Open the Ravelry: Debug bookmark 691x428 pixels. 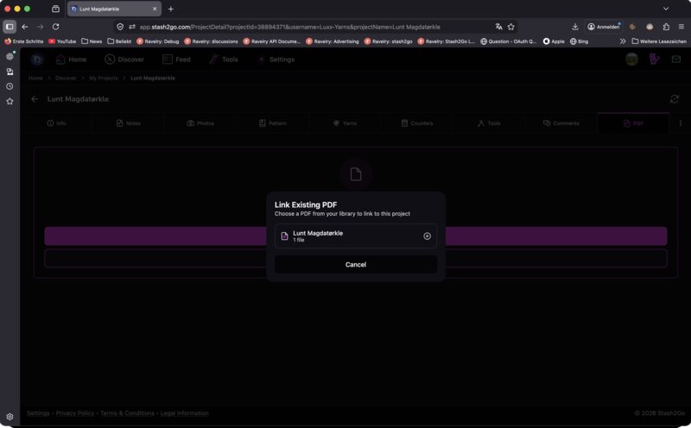coord(158,41)
